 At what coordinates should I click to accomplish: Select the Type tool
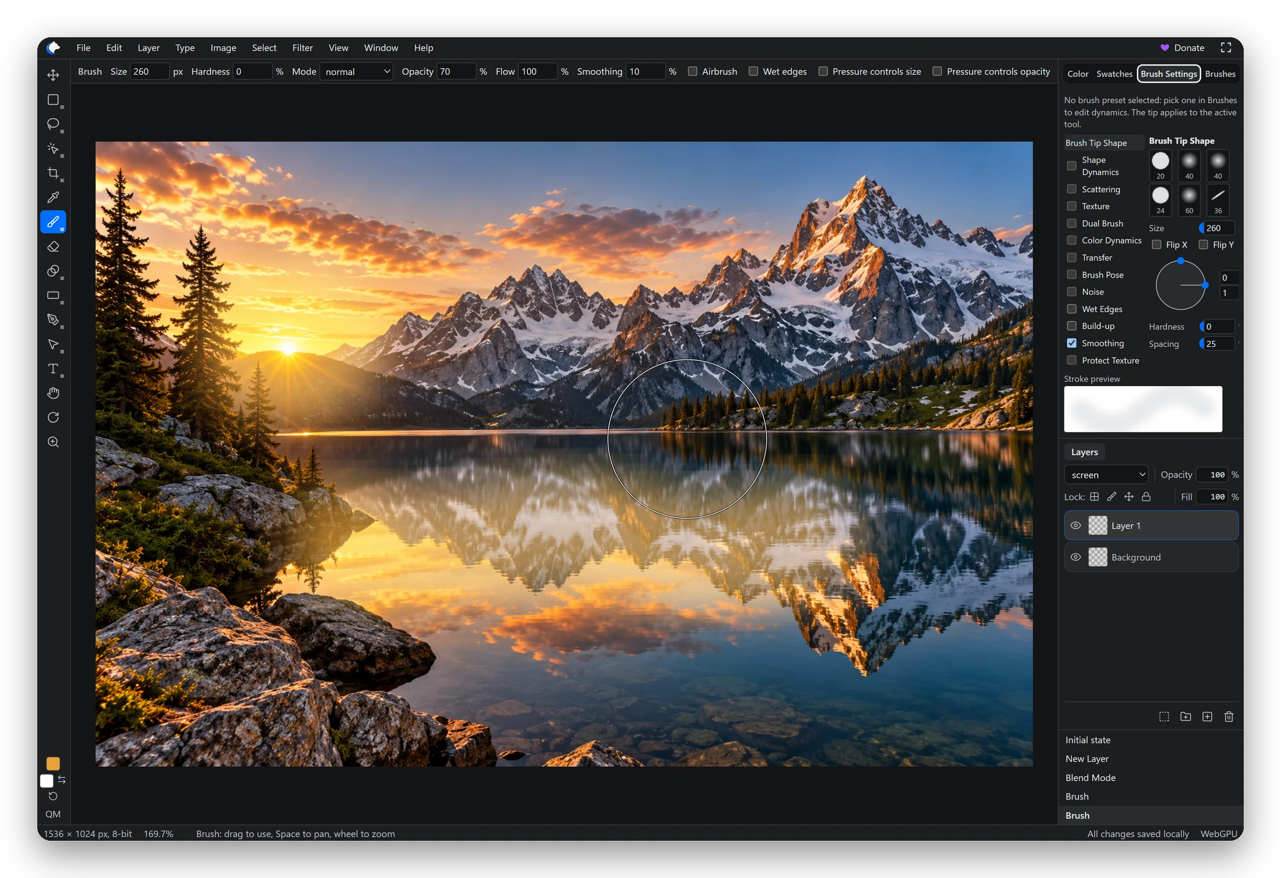[53, 369]
